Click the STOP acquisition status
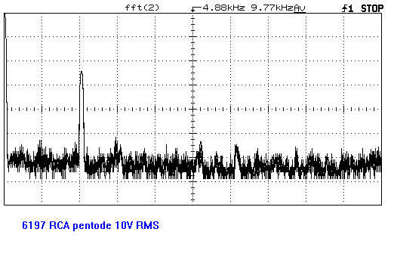 (372, 8)
